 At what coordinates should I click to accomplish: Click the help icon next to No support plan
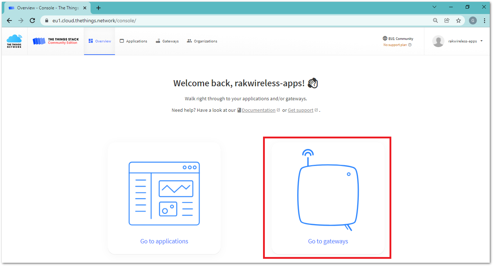pos(410,45)
